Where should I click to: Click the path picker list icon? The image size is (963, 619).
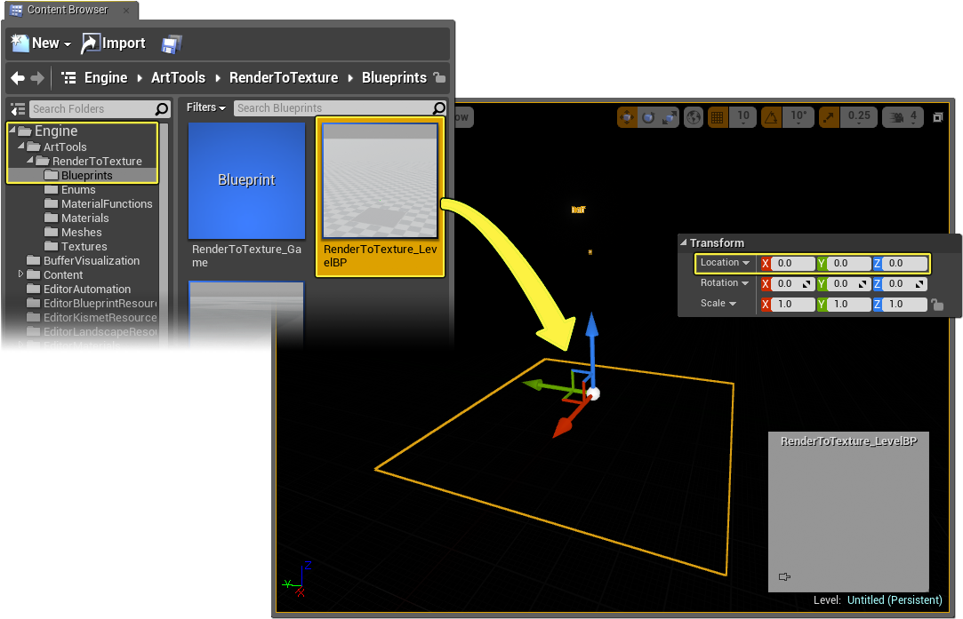[68, 78]
